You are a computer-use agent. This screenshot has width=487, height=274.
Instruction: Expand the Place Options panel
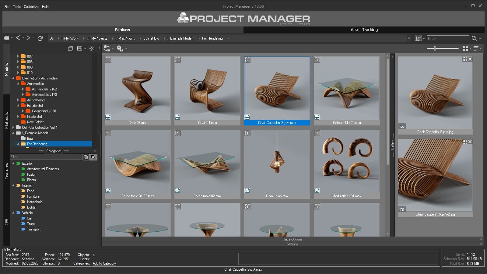[292, 239]
